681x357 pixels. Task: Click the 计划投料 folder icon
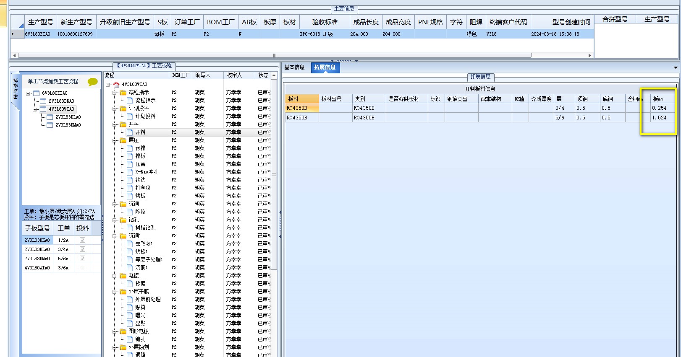[123, 108]
